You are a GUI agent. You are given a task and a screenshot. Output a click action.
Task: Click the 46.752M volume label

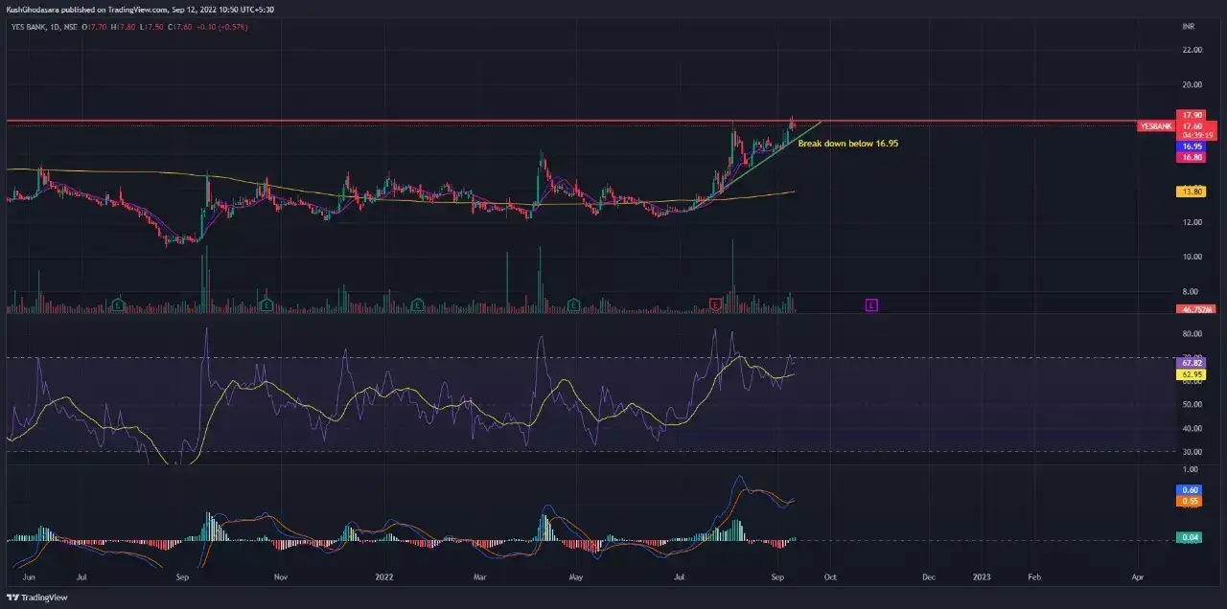pyautogui.click(x=1194, y=310)
